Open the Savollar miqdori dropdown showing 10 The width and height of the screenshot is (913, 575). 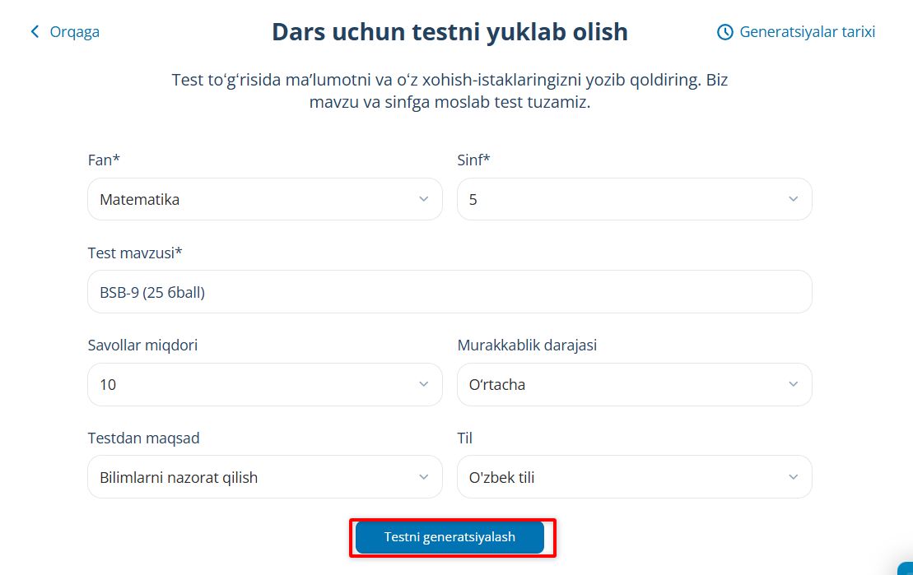pyautogui.click(x=264, y=384)
